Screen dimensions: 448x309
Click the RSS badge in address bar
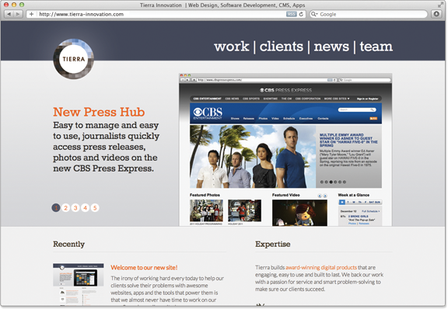click(x=291, y=14)
